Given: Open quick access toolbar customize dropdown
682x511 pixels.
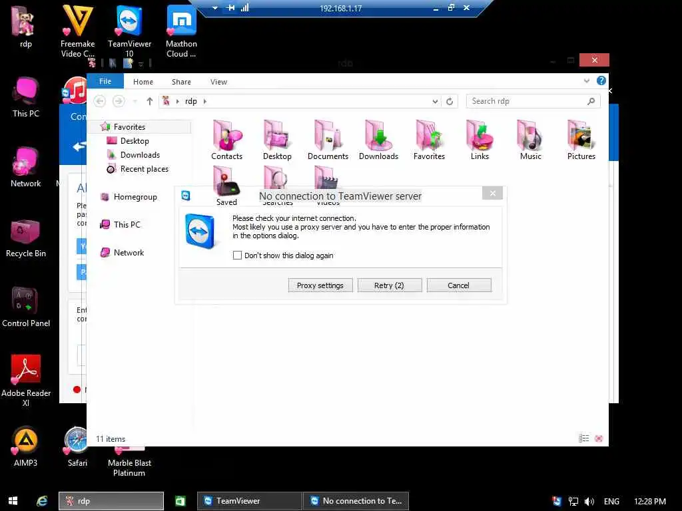Looking at the screenshot, I should point(141,64).
